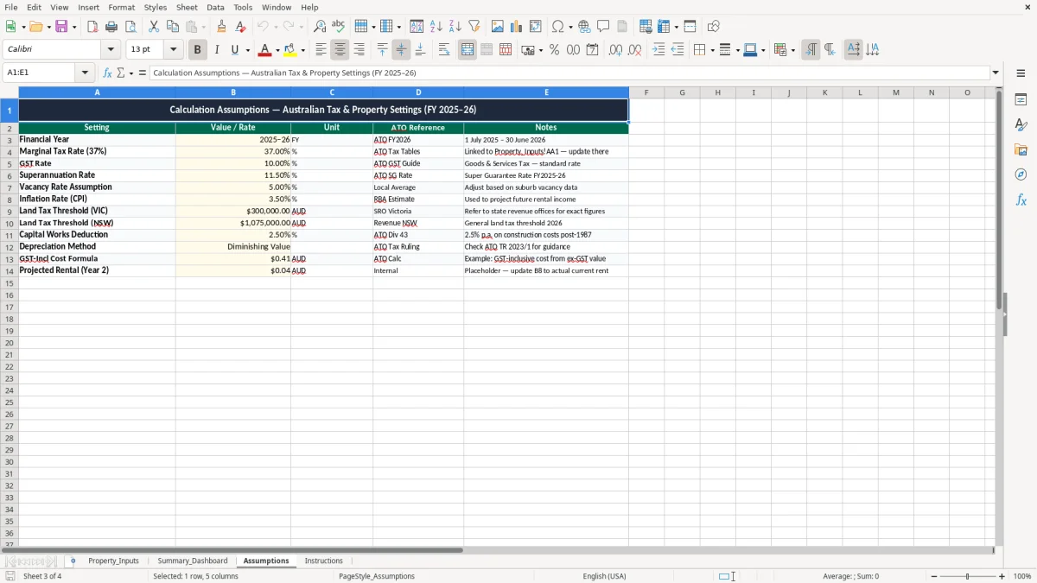Open the sidebar Gallery panel
The width and height of the screenshot is (1037, 583).
click(x=1021, y=149)
